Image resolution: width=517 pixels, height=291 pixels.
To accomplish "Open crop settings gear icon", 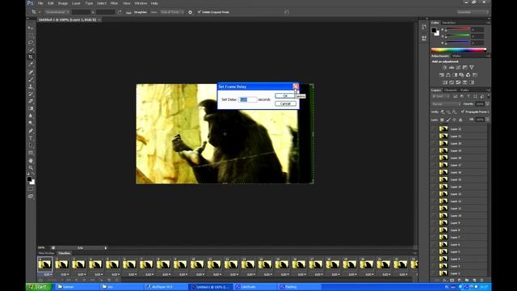I will click(191, 12).
